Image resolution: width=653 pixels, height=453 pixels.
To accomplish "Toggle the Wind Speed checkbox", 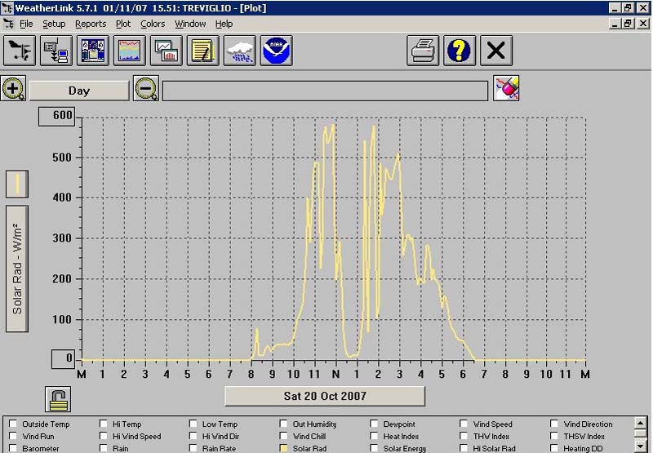I will coord(464,424).
